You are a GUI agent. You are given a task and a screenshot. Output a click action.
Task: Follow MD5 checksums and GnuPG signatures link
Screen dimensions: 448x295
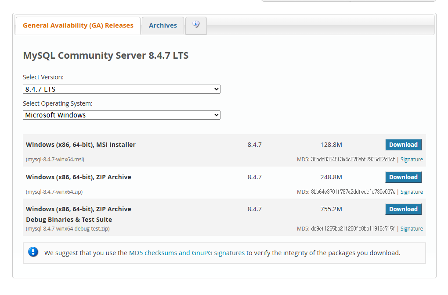[187, 253]
